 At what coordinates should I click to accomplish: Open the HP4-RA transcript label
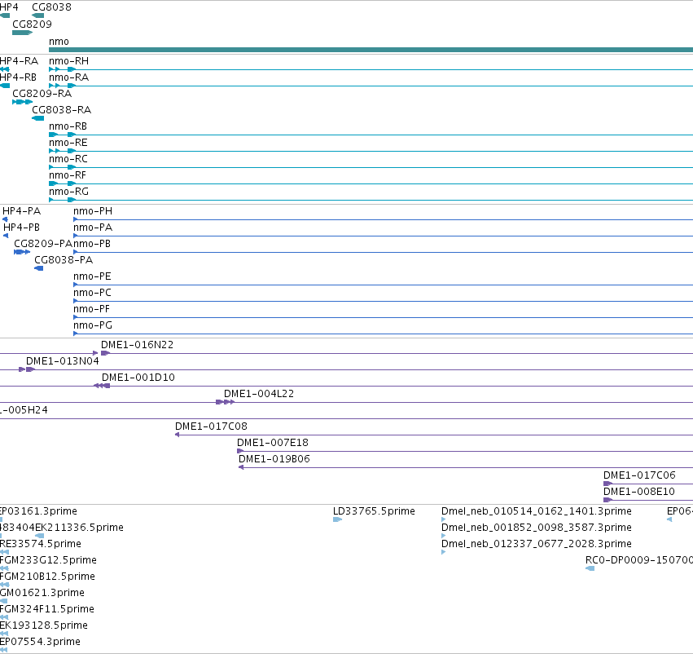point(19,61)
